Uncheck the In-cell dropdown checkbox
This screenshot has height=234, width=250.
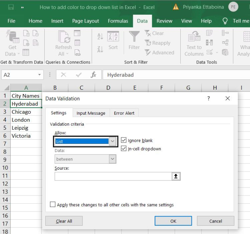(x=124, y=149)
